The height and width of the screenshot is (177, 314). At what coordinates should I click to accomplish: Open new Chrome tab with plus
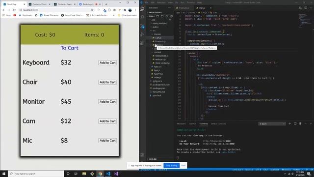[106, 4]
